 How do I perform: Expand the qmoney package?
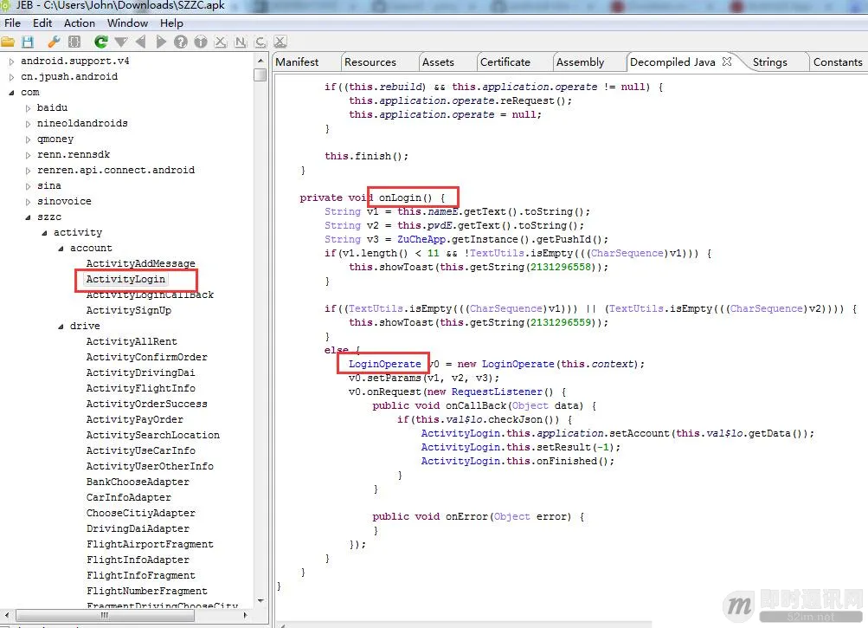point(28,139)
